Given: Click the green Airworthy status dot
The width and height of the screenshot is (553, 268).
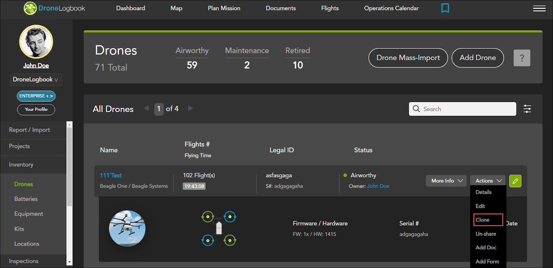Looking at the screenshot, I should tap(345, 175).
